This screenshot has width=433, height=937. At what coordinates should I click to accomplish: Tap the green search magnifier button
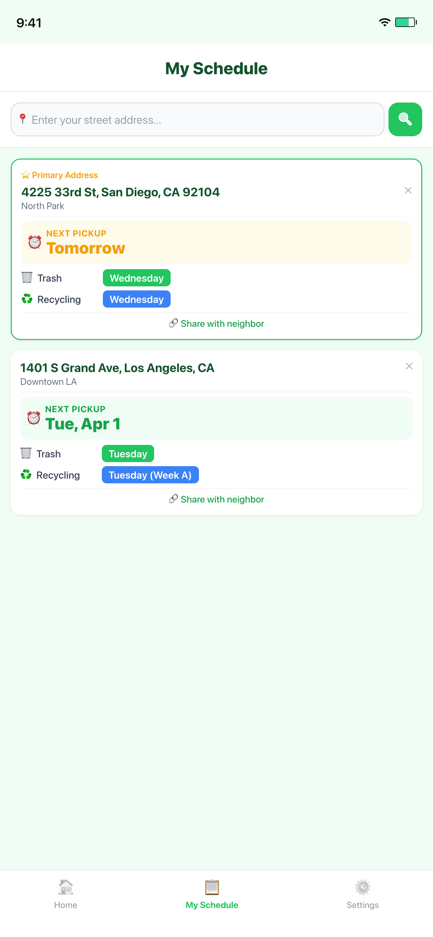[x=405, y=119]
